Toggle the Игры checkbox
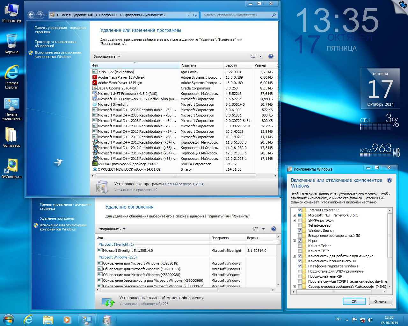 [300, 241]
